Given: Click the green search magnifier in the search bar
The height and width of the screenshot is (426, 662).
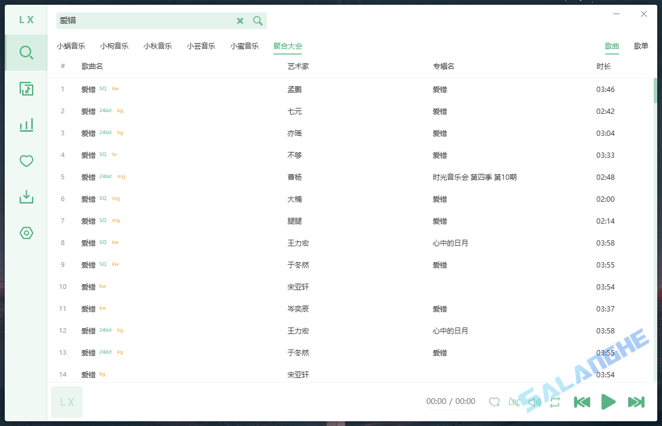Looking at the screenshot, I should 258,21.
